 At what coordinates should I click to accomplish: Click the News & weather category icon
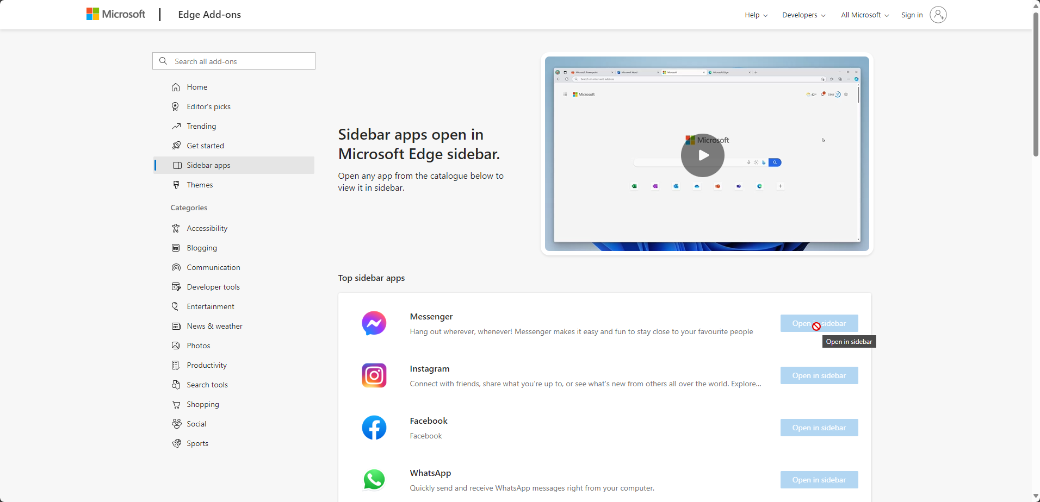tap(176, 326)
